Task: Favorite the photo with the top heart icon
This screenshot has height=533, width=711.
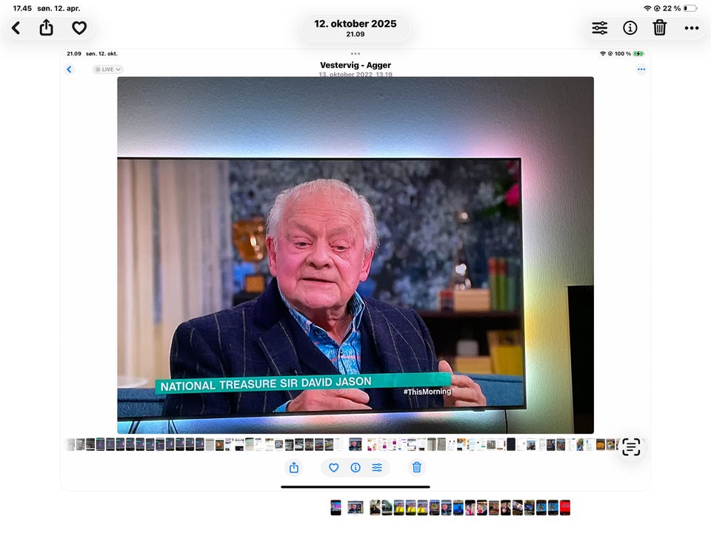Action: [x=79, y=28]
